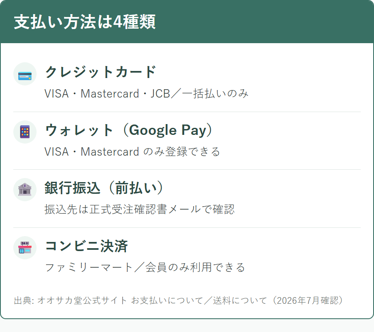Click the お支払いについて text in footer
The width and height of the screenshot is (374, 332).
pyautogui.click(x=167, y=300)
